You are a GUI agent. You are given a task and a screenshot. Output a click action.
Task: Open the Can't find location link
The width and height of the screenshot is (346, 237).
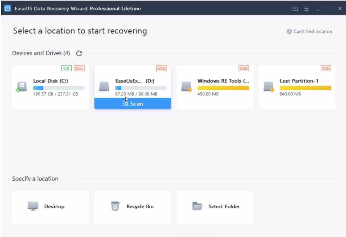(x=313, y=32)
